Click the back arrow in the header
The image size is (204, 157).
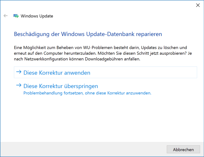(6, 16)
